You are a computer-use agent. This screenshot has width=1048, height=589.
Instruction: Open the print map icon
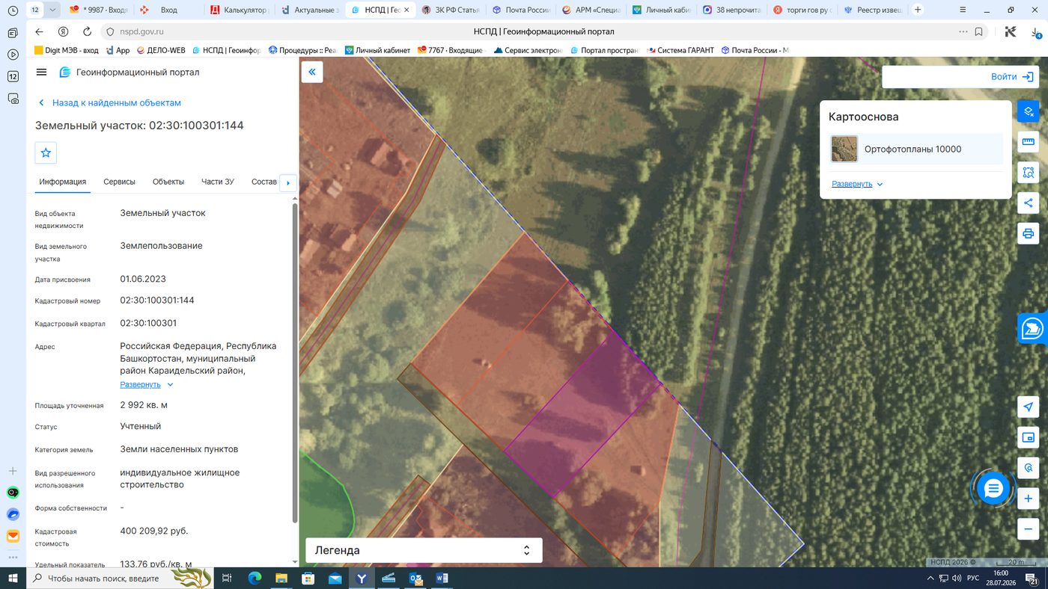click(1028, 233)
